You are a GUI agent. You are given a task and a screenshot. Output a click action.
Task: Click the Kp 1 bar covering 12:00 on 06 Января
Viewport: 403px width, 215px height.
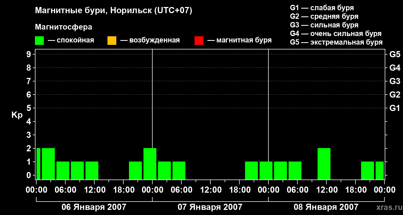[92, 170]
